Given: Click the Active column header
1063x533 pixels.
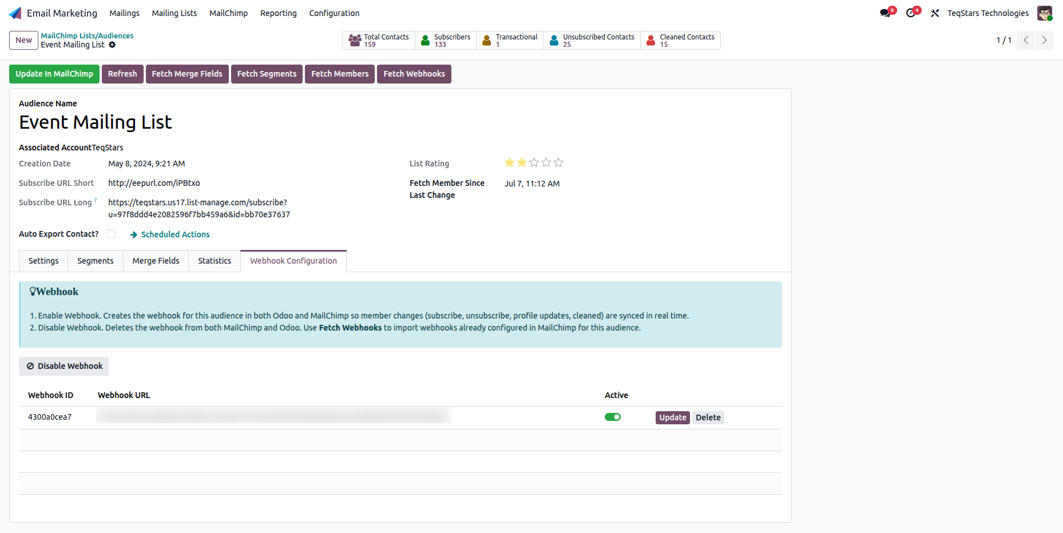Looking at the screenshot, I should tap(616, 395).
